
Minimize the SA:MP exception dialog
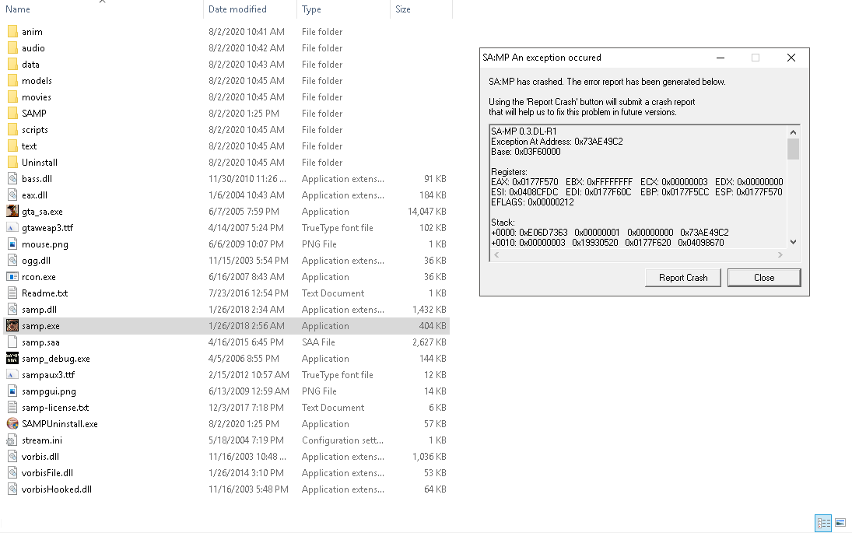[721, 58]
